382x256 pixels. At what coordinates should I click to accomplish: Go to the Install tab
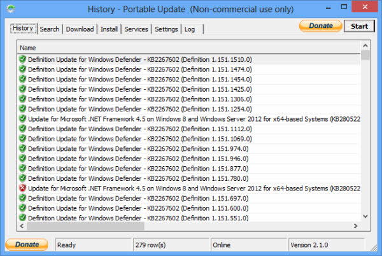pyautogui.click(x=109, y=29)
